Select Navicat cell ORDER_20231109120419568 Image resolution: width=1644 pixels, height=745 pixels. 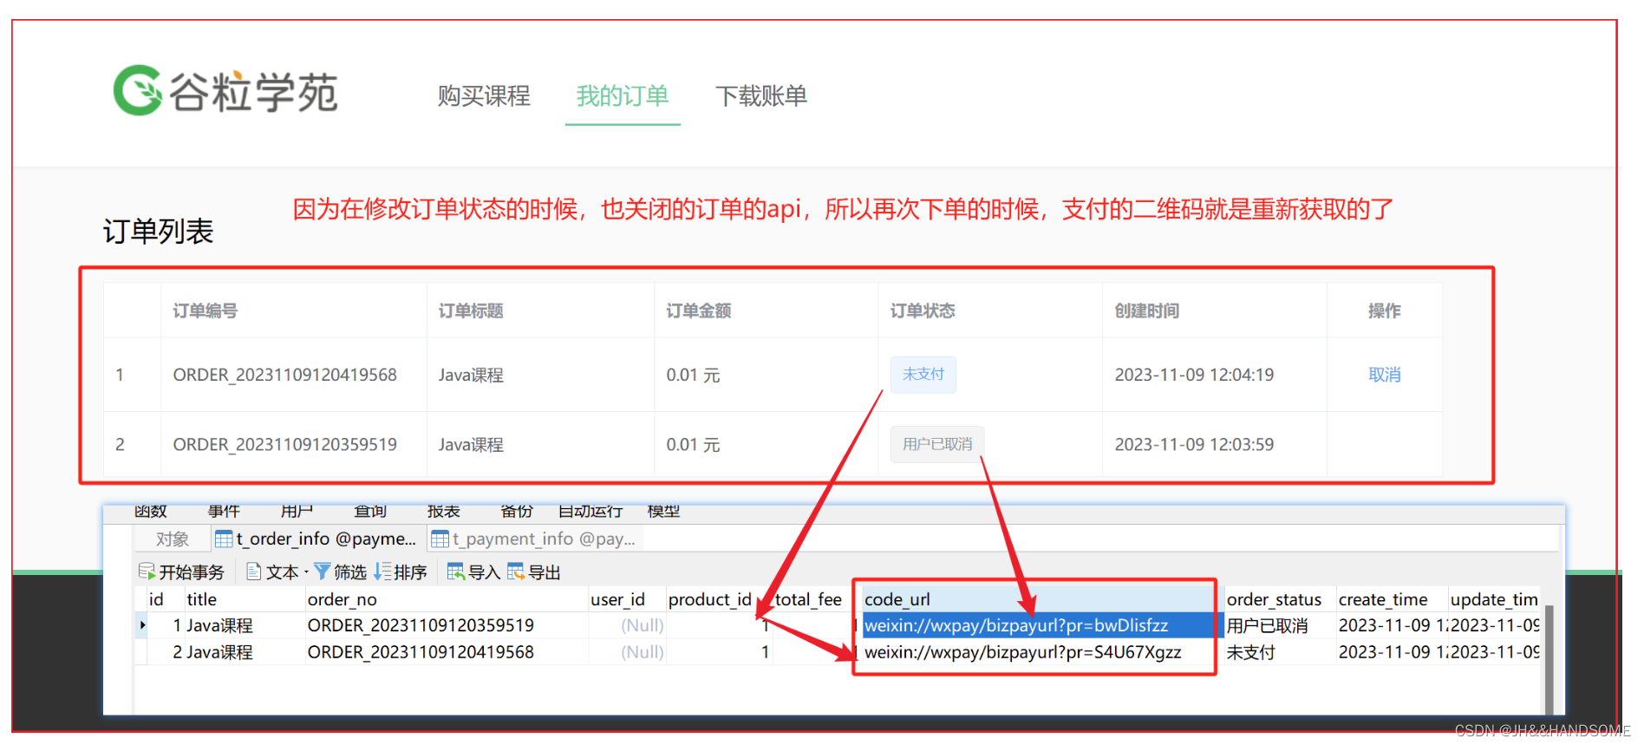[x=421, y=652]
